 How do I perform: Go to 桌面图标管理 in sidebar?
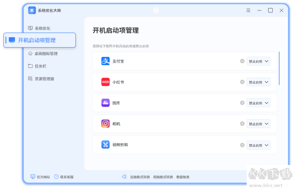pyautogui.click(x=43, y=54)
